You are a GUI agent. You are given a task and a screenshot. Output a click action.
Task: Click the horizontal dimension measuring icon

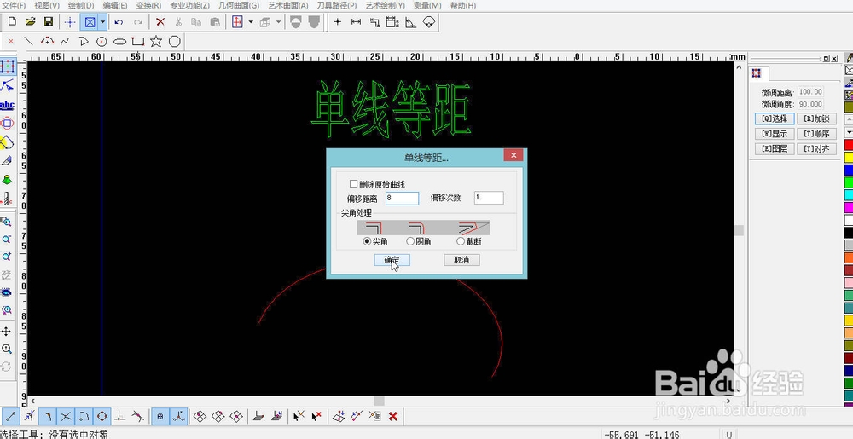click(x=357, y=22)
